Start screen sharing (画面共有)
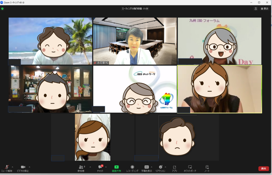This screenshot has width=272, height=175. pyautogui.click(x=116, y=168)
